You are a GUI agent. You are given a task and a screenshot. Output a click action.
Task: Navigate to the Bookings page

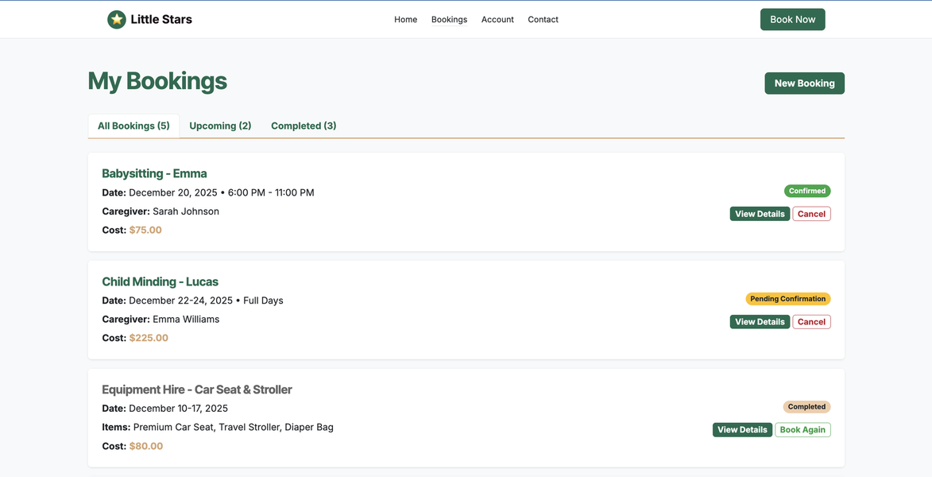tap(449, 19)
